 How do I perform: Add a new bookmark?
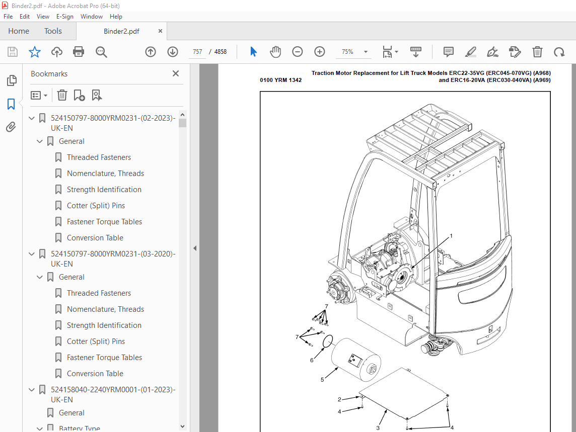click(x=80, y=96)
